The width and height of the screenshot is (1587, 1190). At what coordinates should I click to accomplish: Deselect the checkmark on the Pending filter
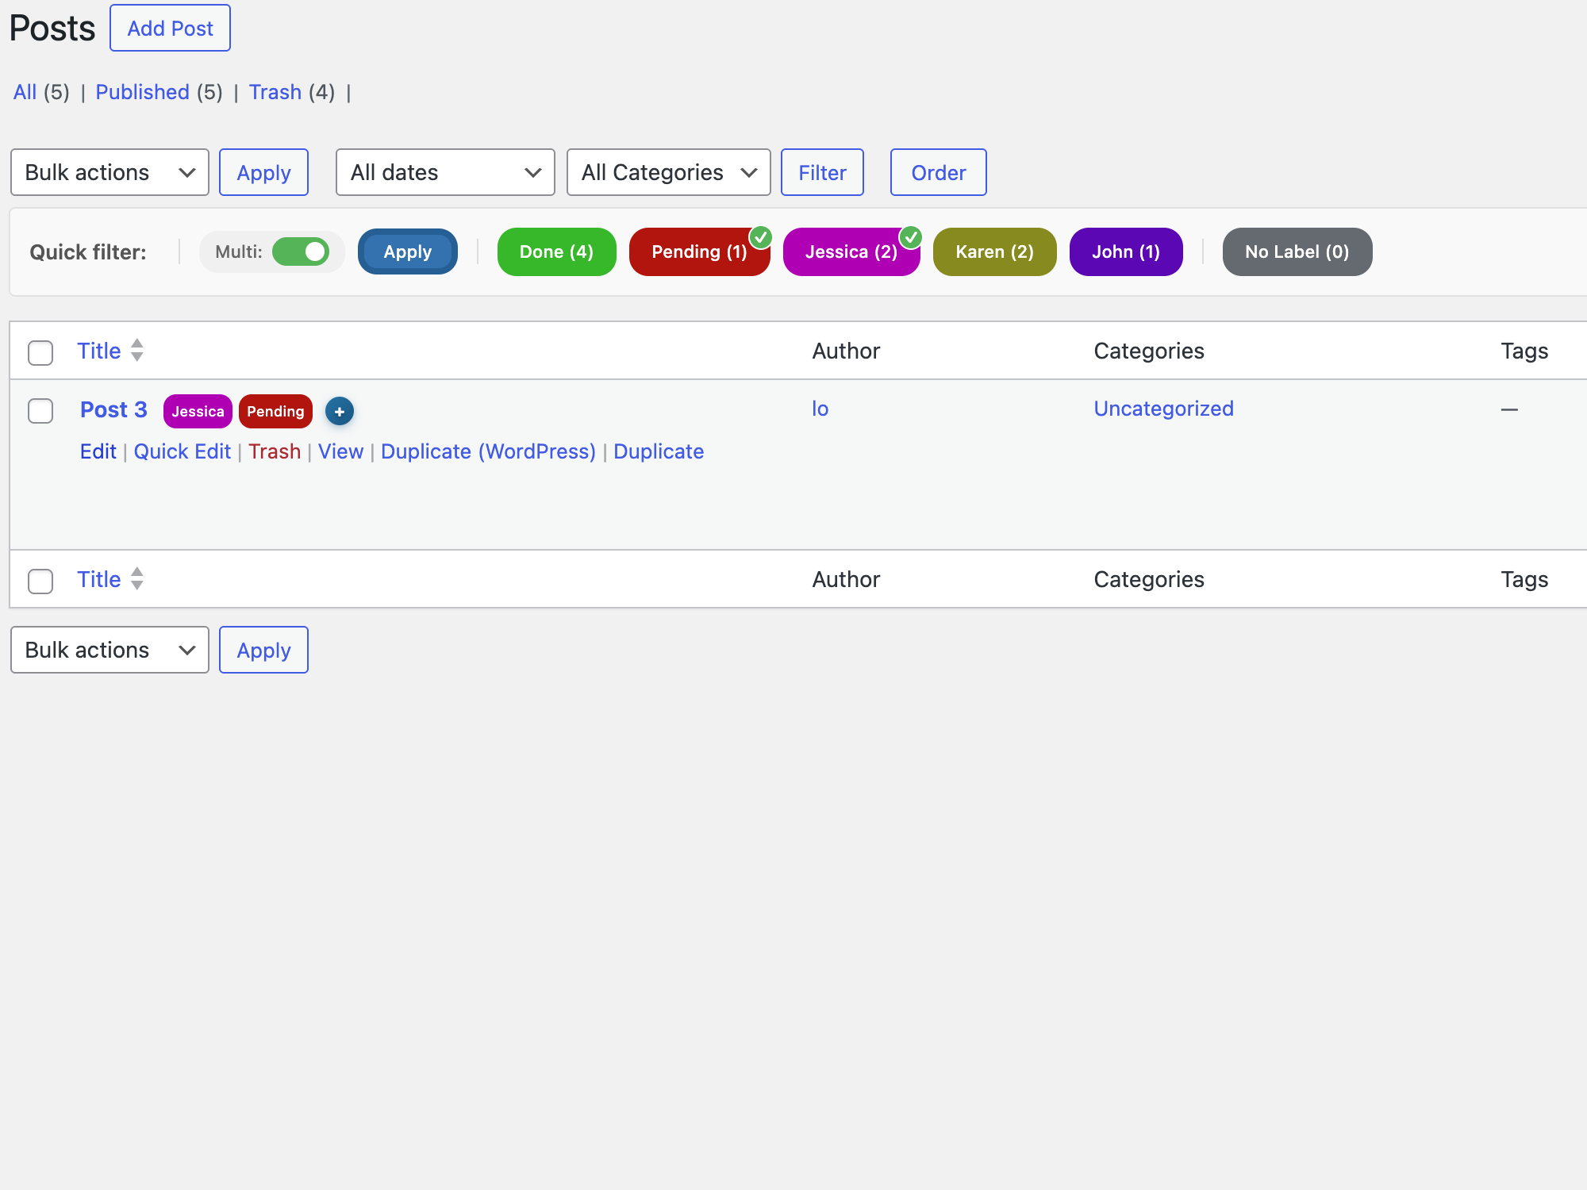(761, 235)
